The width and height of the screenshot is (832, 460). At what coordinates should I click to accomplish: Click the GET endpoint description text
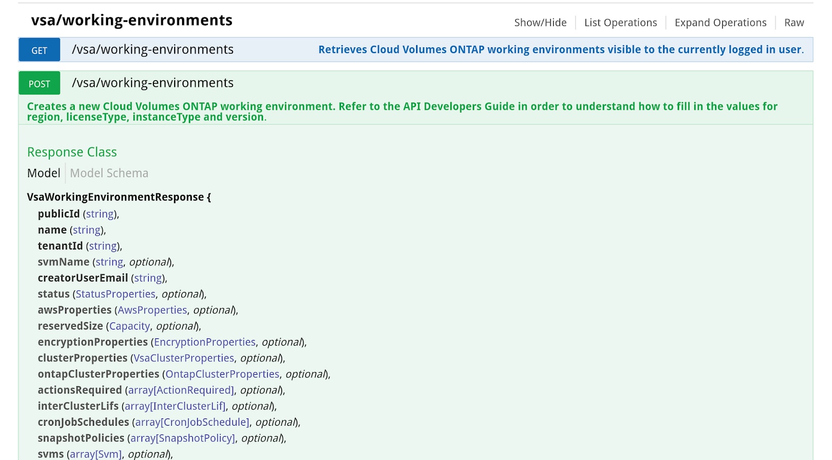(561, 49)
